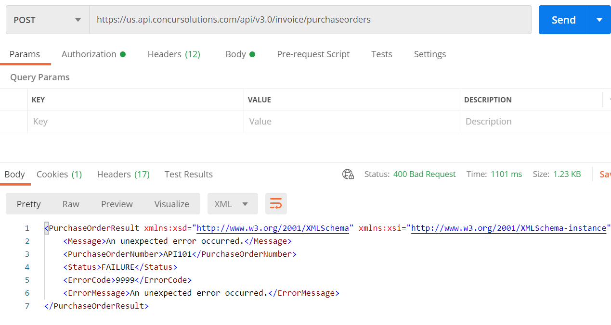This screenshot has height=325, width=611.
Task: Click the empty Key field under Query Params
Action: coord(135,121)
